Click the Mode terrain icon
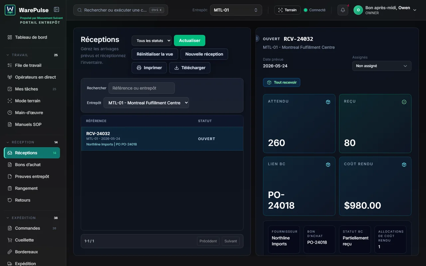 click(10, 101)
